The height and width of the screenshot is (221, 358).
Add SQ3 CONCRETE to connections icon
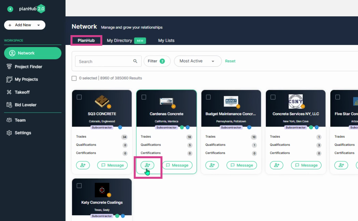[83, 165]
